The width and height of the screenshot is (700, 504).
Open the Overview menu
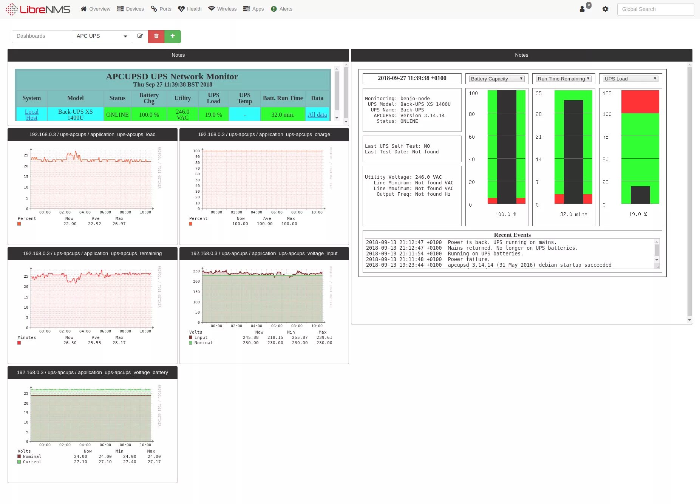[x=96, y=9]
